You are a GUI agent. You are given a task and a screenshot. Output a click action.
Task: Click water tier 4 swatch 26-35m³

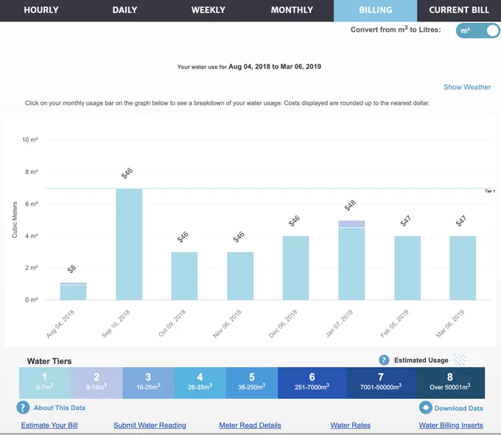[x=200, y=383]
